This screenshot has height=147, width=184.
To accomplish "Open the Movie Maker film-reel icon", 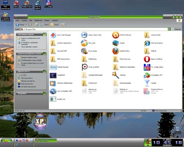I will click(84, 51).
